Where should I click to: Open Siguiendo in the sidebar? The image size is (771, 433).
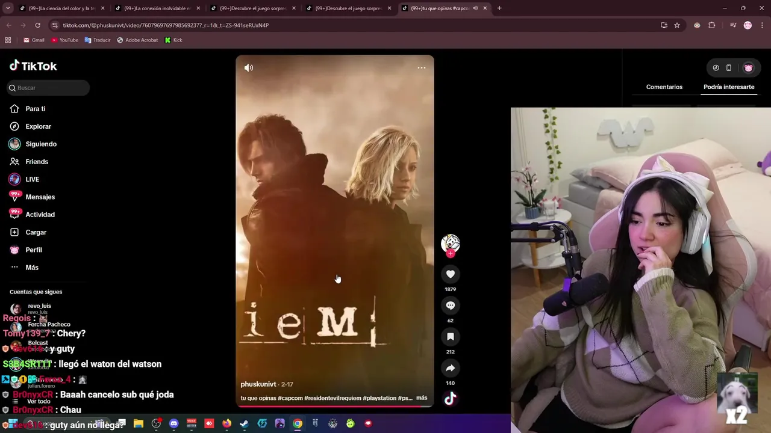coord(41,144)
